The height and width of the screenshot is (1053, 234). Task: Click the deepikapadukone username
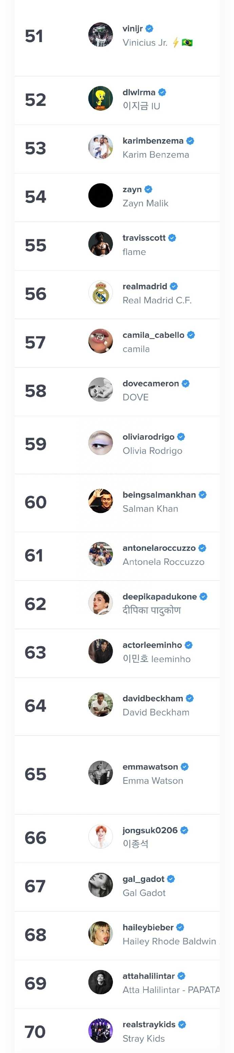click(x=160, y=597)
